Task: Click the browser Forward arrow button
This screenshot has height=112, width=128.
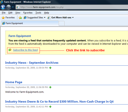Action: tap(9, 7)
